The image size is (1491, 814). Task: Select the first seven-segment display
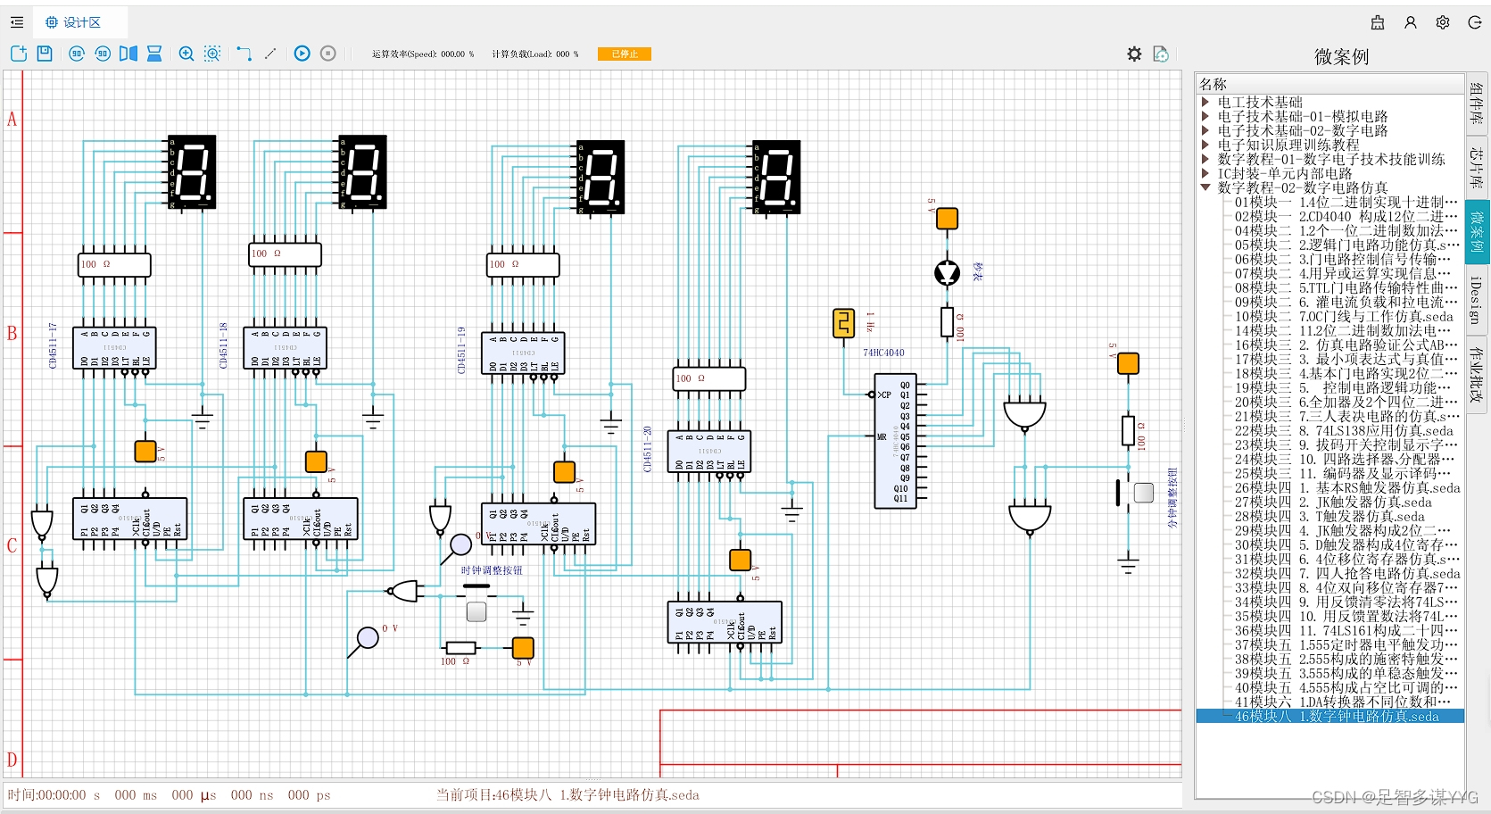[192, 172]
